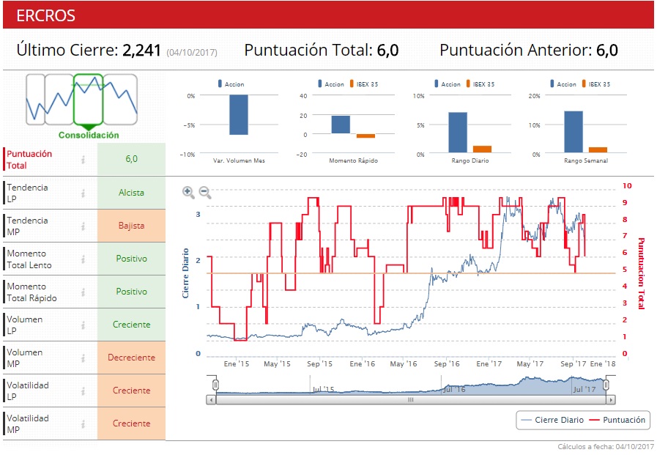657x455 pixels.
Task: Click the Puntuación Total 6,0 heading
Action: 322,51
